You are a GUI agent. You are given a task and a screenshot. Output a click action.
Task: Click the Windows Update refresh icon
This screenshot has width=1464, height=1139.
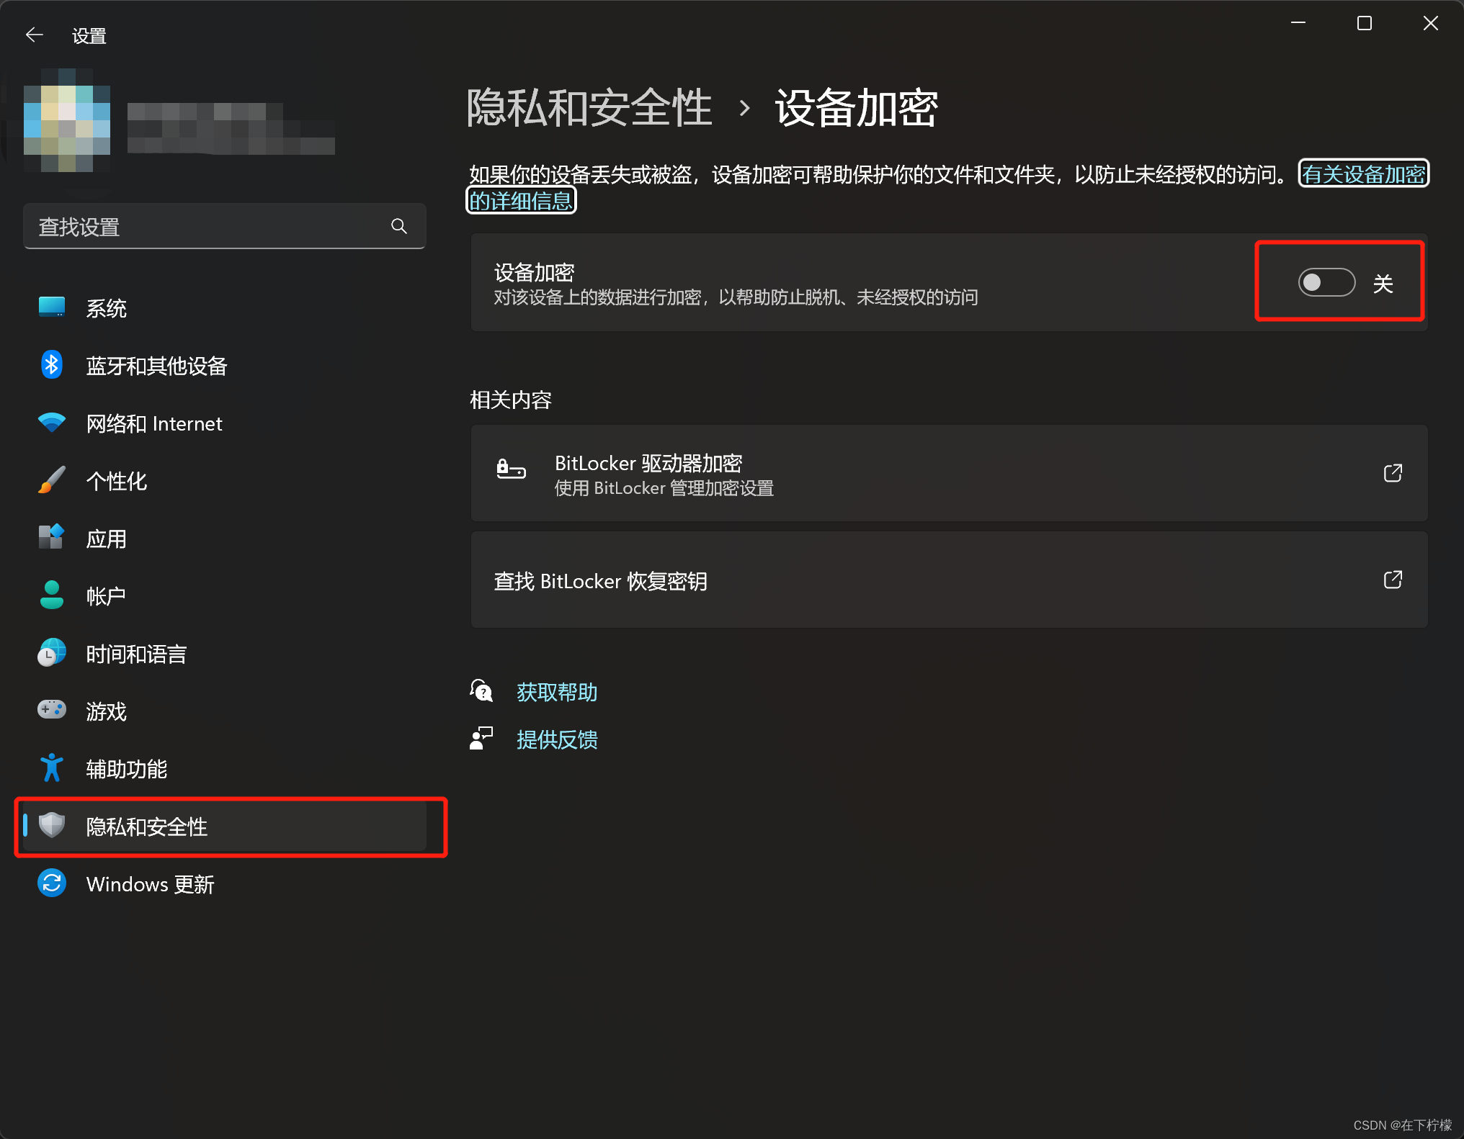(x=51, y=883)
